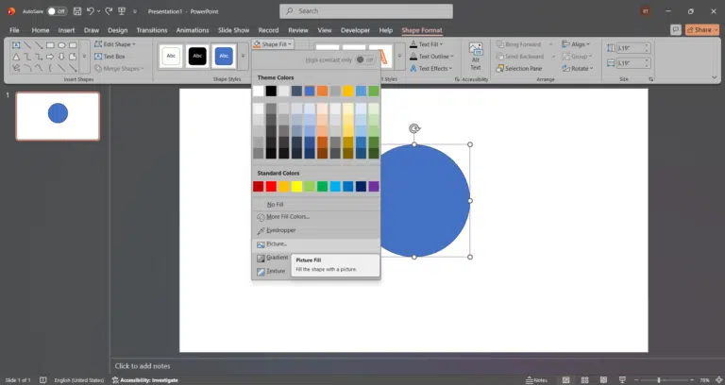Image resolution: width=725 pixels, height=385 pixels.
Task: Open Comments pane icon
Action: (x=676, y=30)
